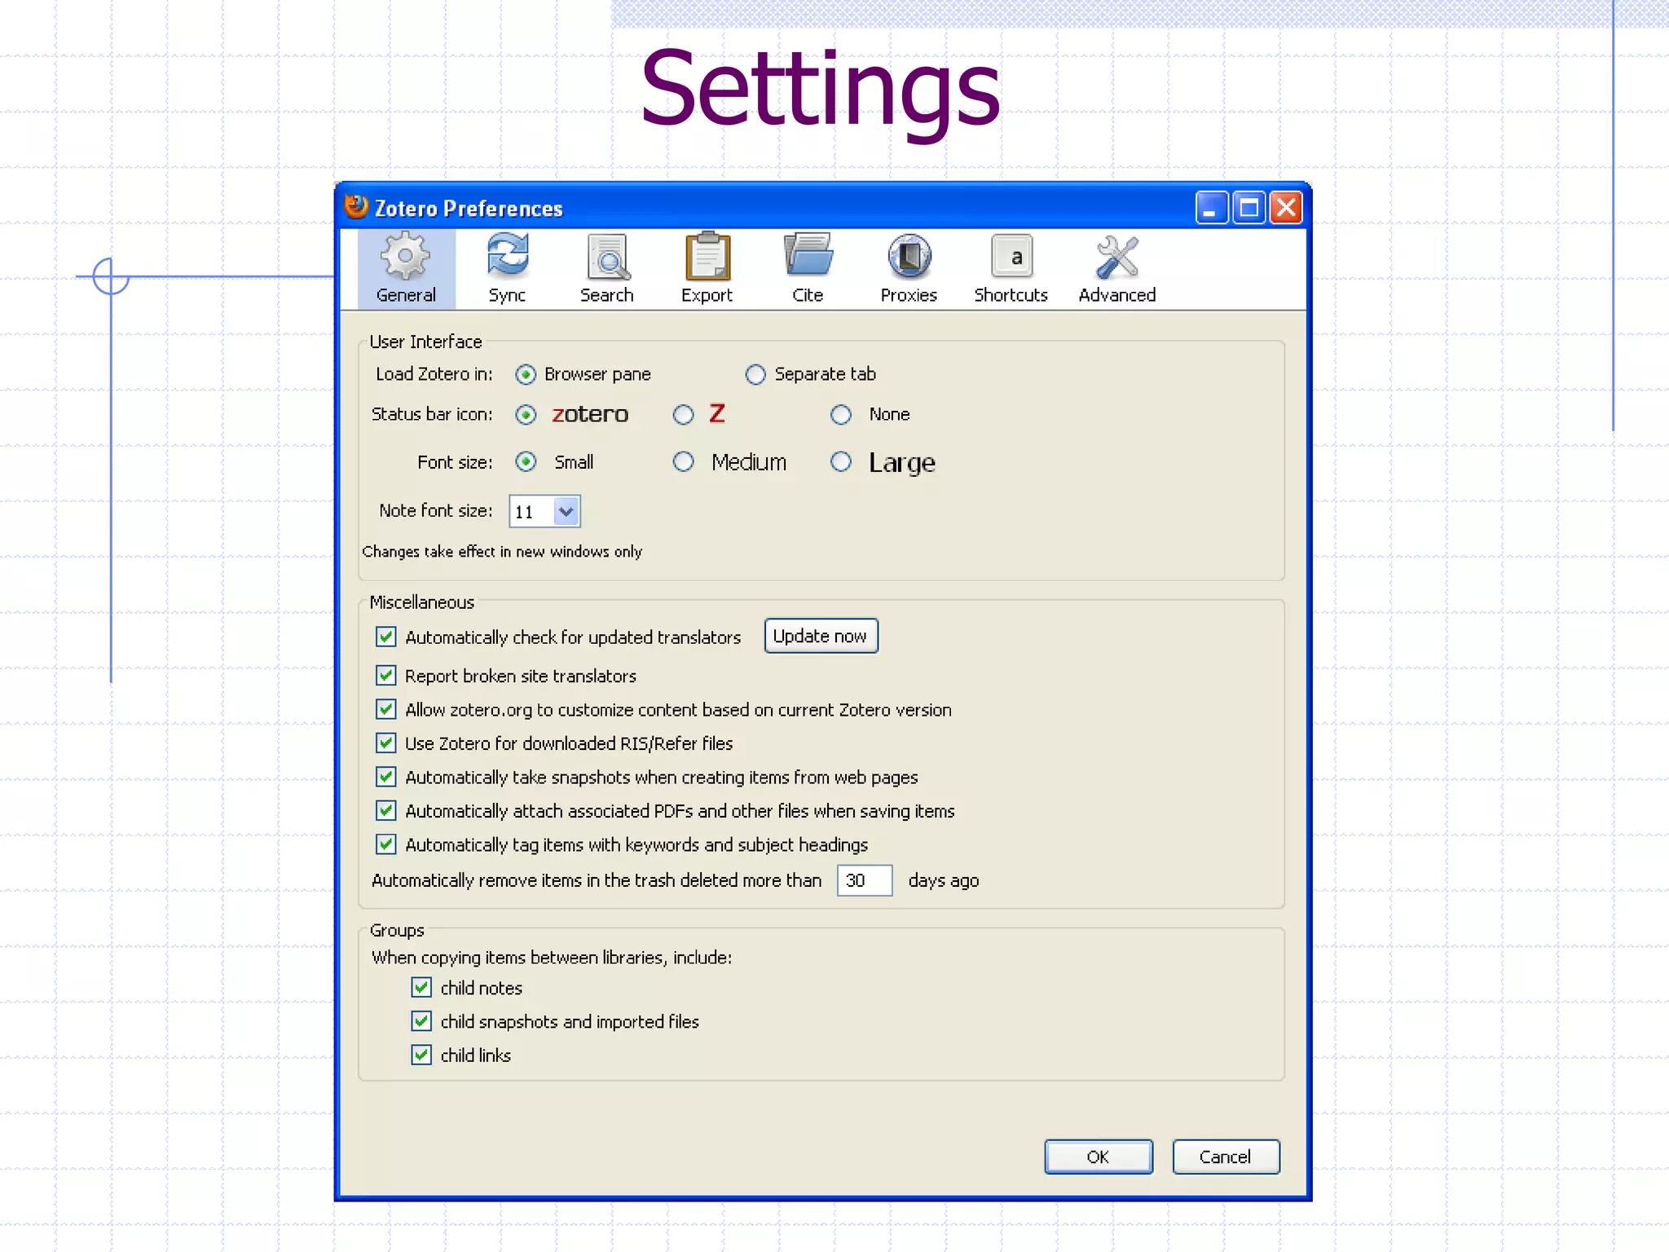
Task: Choose the Separate tab radio option
Action: pos(755,375)
